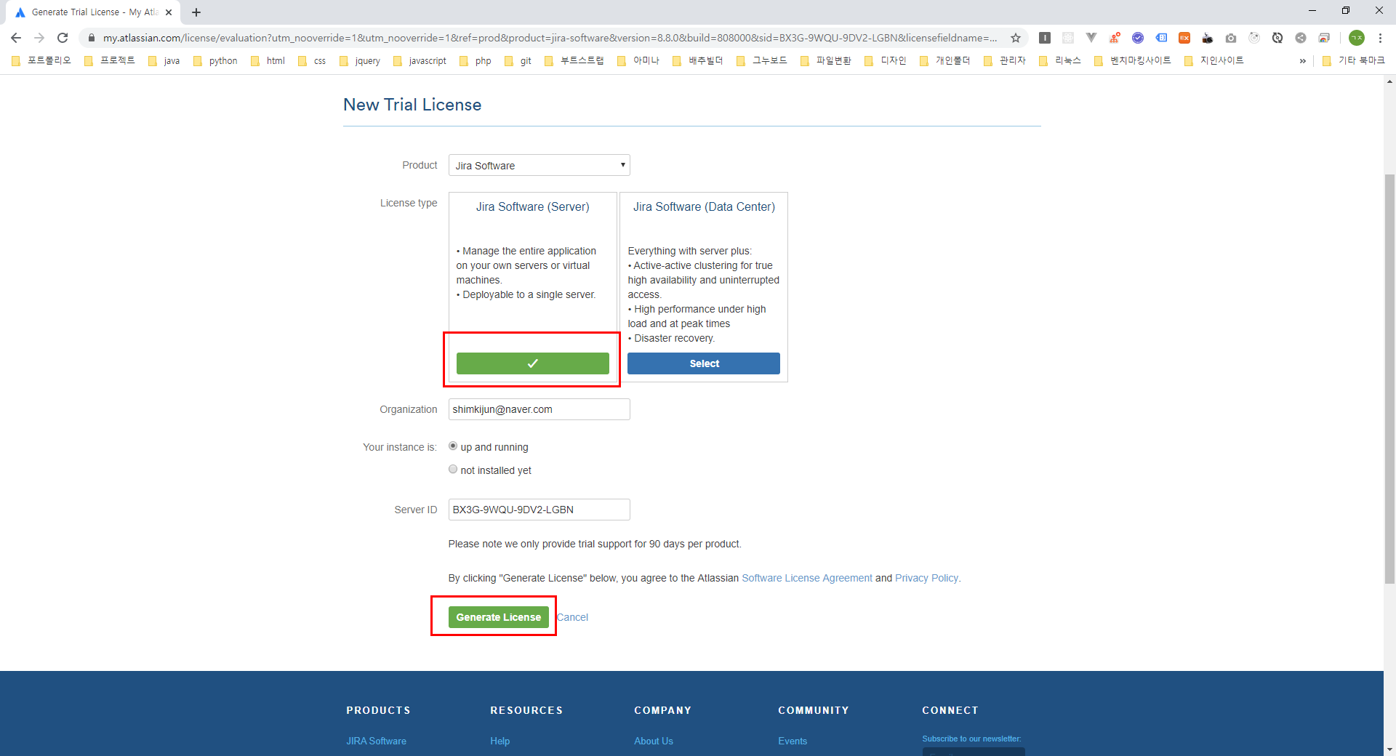Click the first dark square extension icon
Screen dimensions: 1396x756
tap(1044, 38)
